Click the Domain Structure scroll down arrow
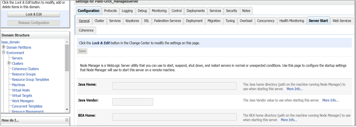 (x=67, y=109)
